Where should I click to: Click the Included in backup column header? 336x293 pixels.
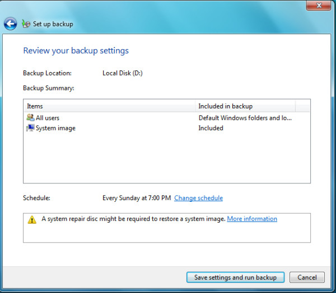point(245,106)
